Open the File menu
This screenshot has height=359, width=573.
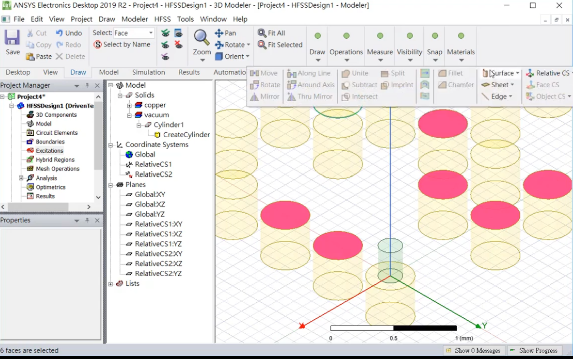click(x=19, y=19)
